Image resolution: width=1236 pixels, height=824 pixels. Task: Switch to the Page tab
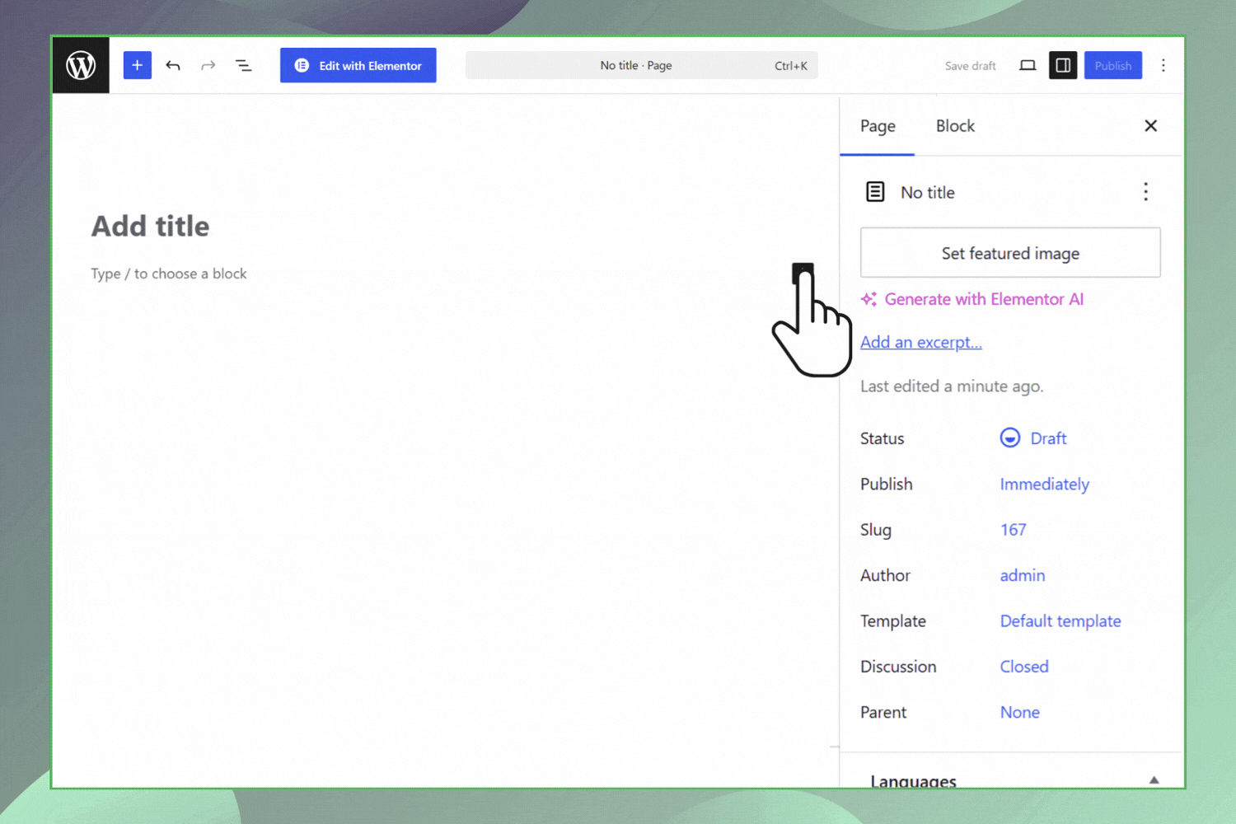[878, 126]
